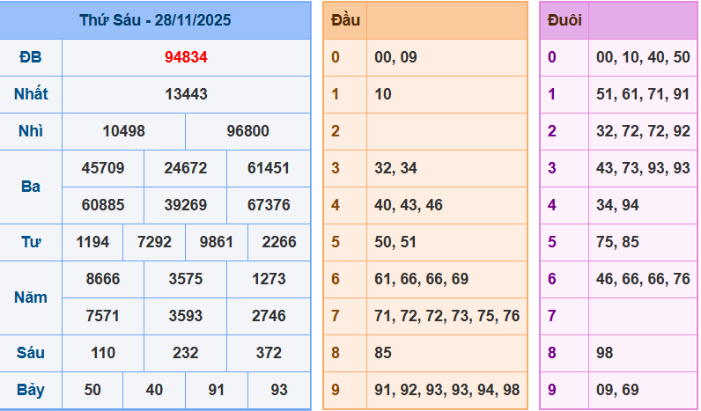Click third prize number 45709

click(103, 168)
